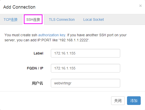Screen dimensions: 145x110
Task: Switch to the Local Socket tab
Action: click(x=93, y=20)
